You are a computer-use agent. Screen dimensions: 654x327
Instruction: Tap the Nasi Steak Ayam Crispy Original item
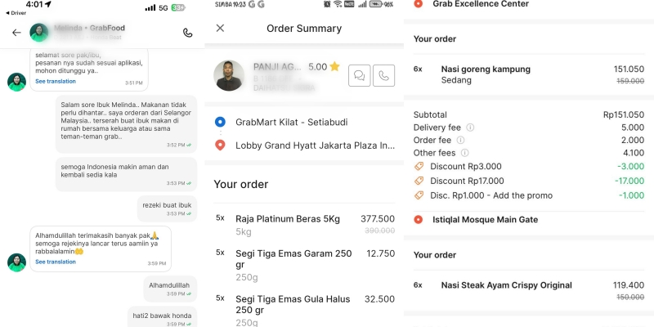click(528, 291)
